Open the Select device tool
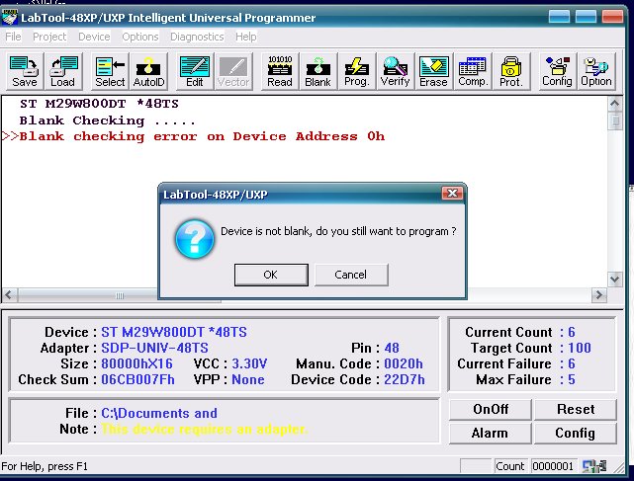 [110, 71]
